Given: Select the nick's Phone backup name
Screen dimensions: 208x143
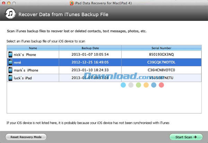Looking at the screenshot, I should tap(25, 55).
